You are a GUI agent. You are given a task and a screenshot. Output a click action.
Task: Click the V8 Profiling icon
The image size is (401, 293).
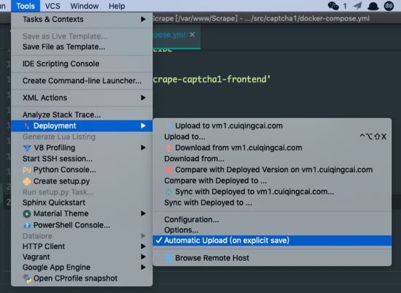point(27,148)
